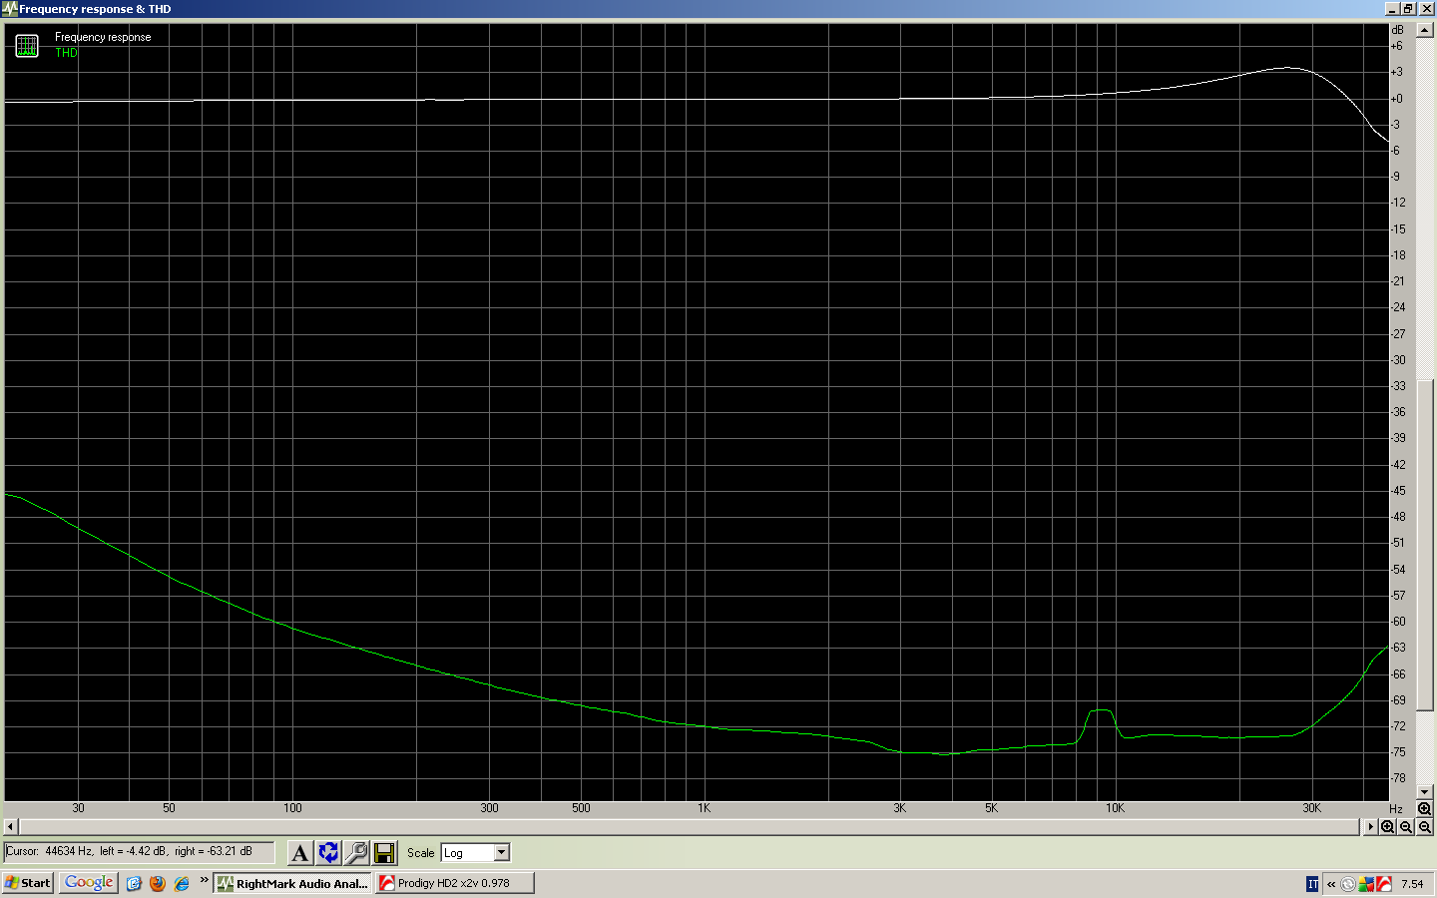This screenshot has width=1437, height=898.
Task: Zoom in vertically with magnifier beside Hz label
Action: coord(1424,809)
